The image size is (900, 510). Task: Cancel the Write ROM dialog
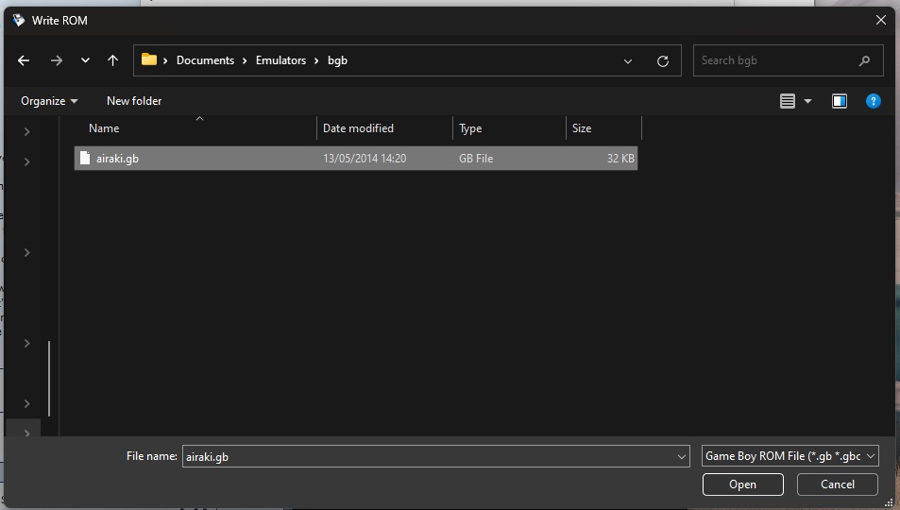838,484
